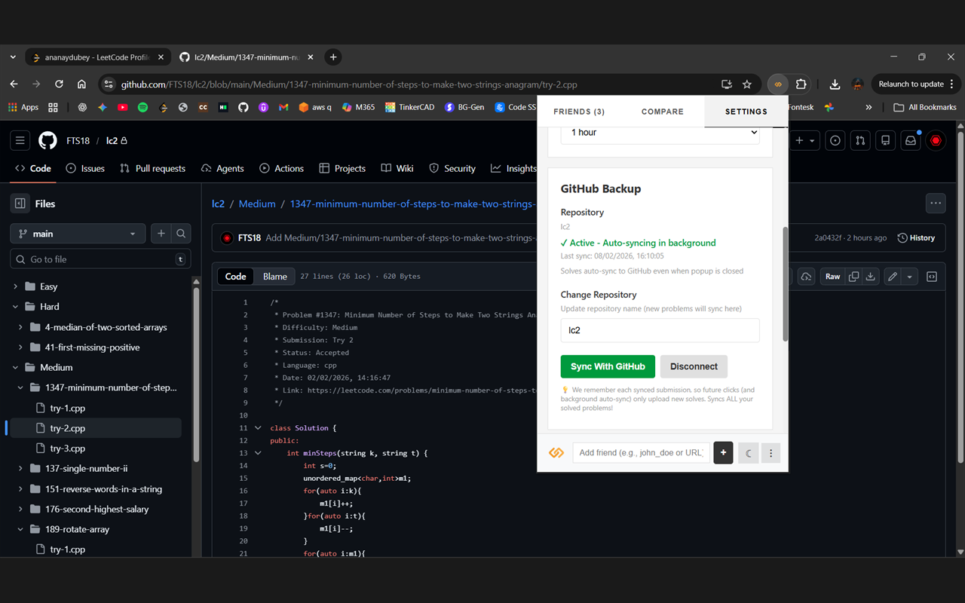The height and width of the screenshot is (603, 965).
Task: Download the try-2.cpp raw file
Action: tap(870, 276)
